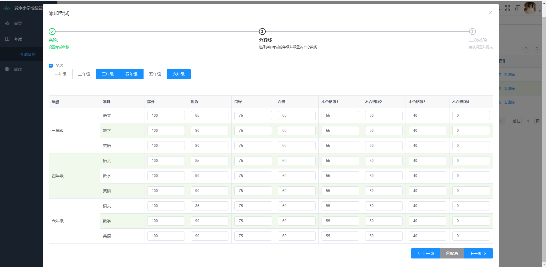Enable the 五年级 grade option
546x267 pixels.
coord(155,74)
